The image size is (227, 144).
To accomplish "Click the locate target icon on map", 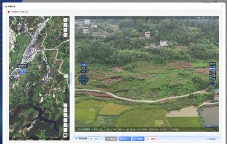I will tap(65, 120).
